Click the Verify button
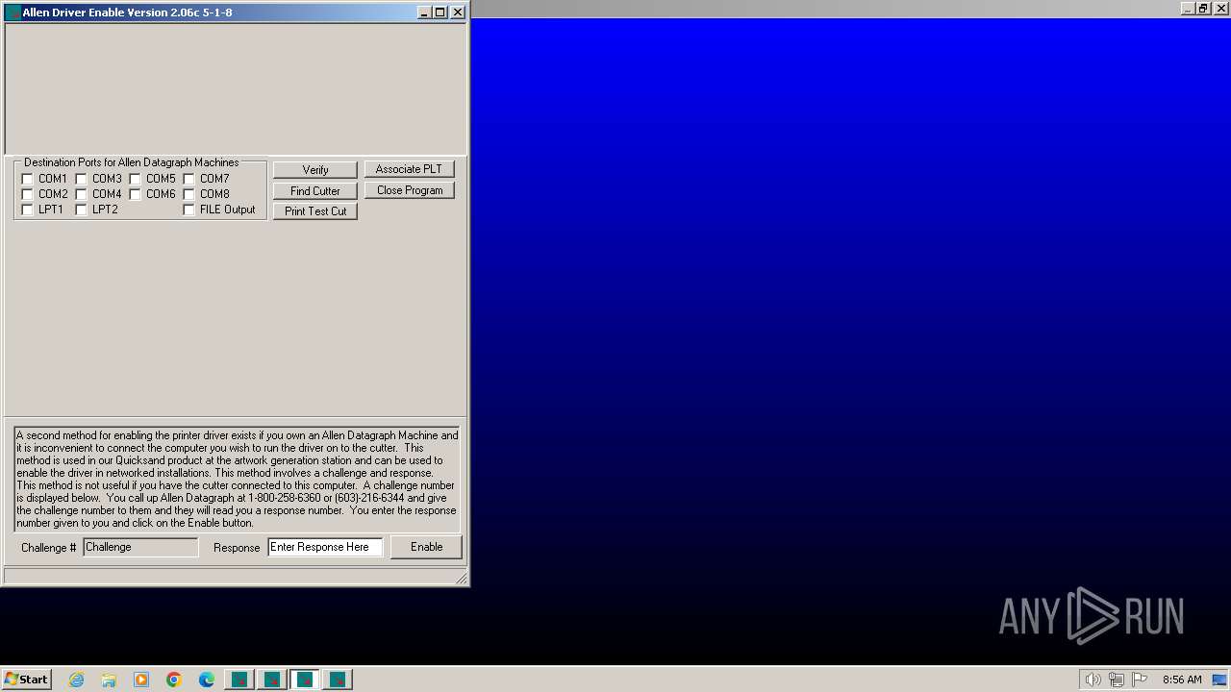 (x=315, y=170)
